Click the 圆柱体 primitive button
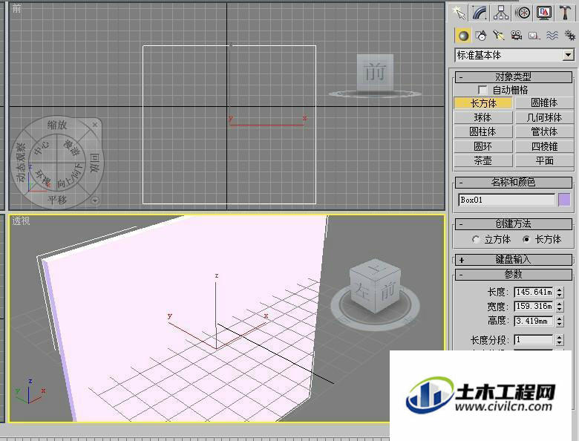 coord(483,132)
